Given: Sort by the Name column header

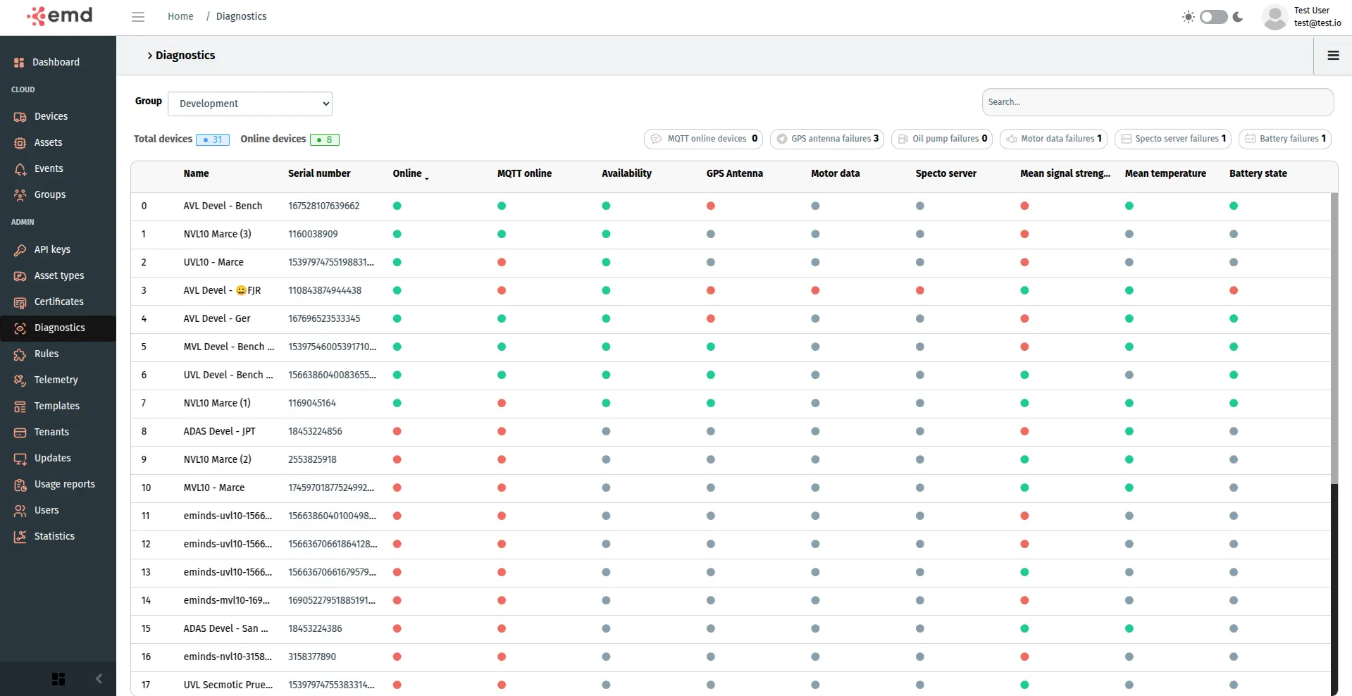Looking at the screenshot, I should pyautogui.click(x=196, y=173).
